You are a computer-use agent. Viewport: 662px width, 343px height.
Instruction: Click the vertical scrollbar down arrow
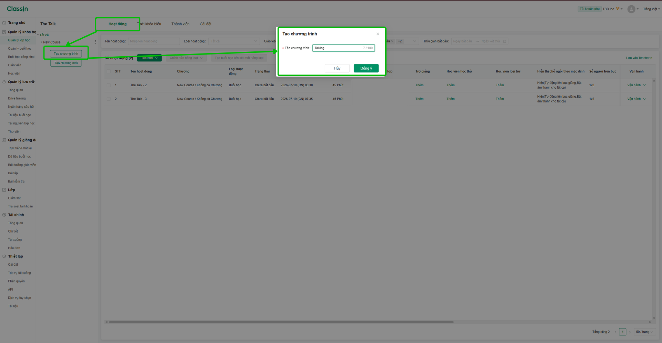[654, 318]
